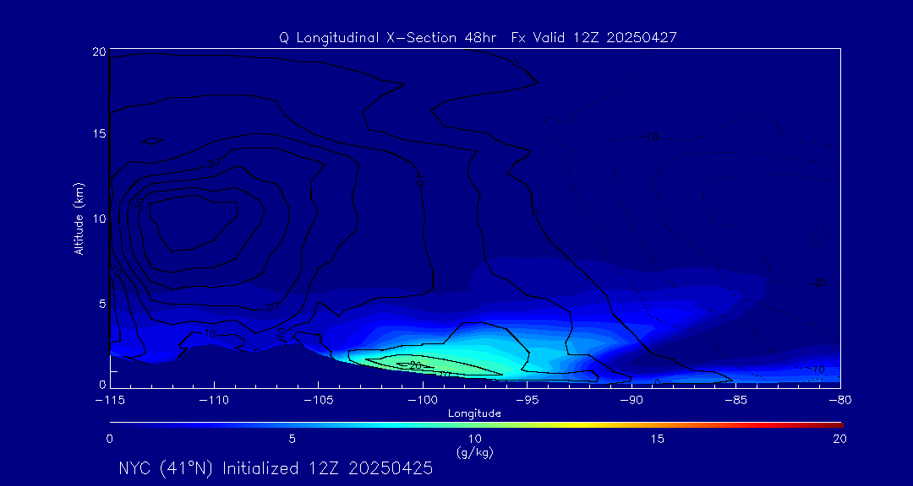
Task: Click the '(g/kg)' units label
Action: click(474, 452)
